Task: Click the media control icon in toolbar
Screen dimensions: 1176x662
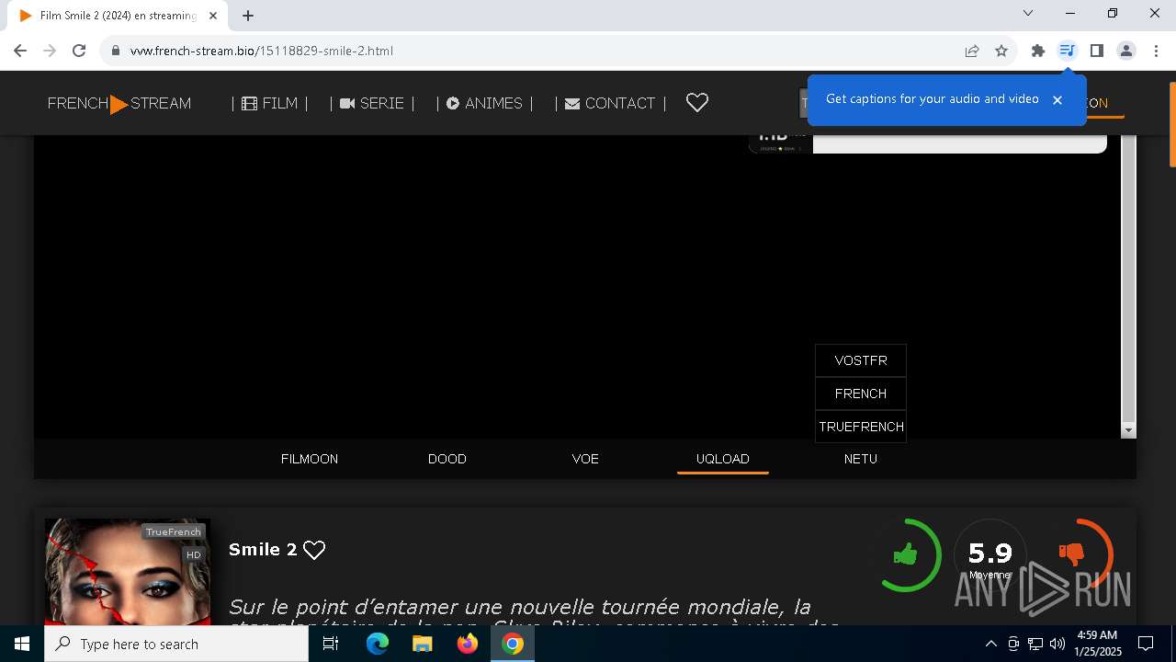Action: tap(1067, 51)
